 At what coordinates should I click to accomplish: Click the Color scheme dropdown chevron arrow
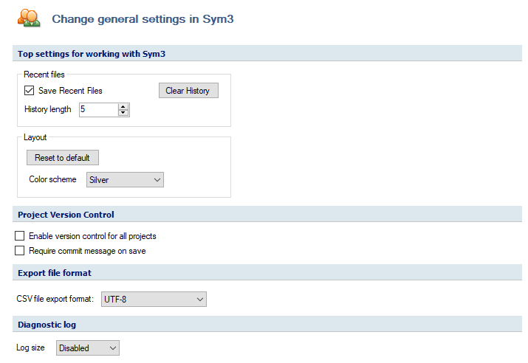(x=157, y=179)
